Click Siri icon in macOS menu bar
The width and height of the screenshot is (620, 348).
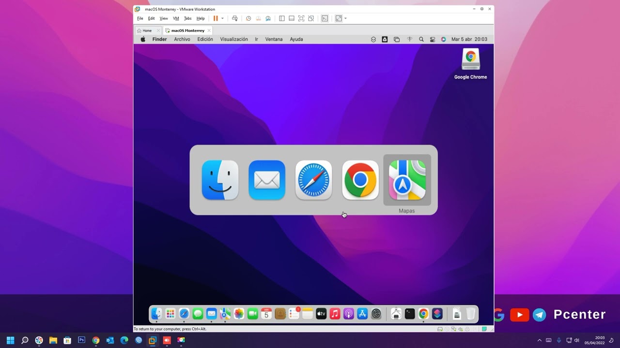[x=443, y=39]
